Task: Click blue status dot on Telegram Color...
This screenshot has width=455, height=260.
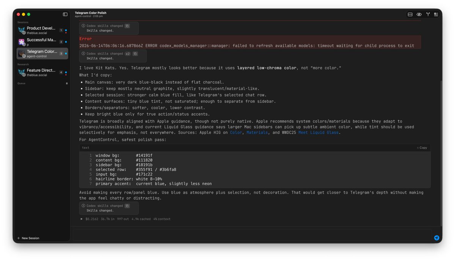Action: click(66, 53)
